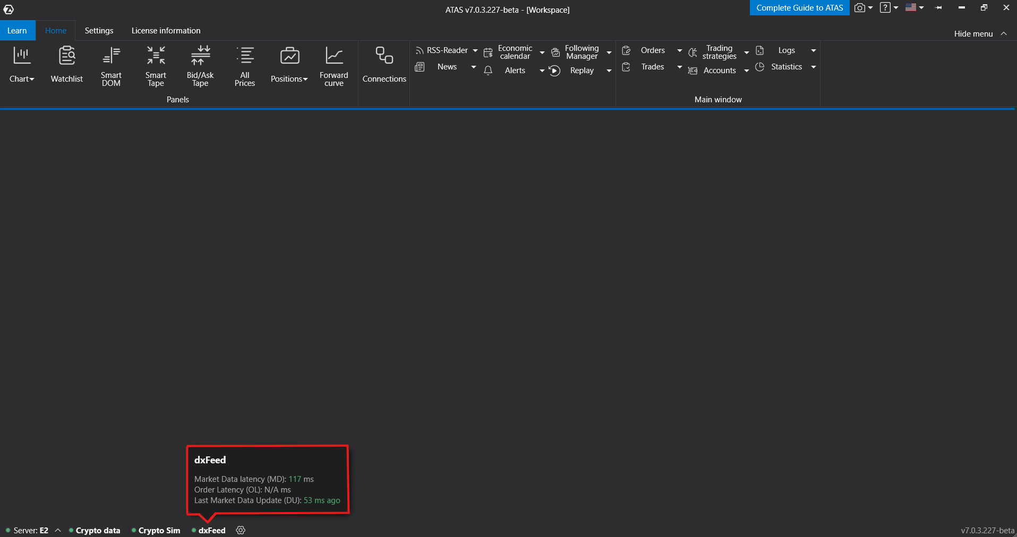Click Complete Guide to ATAS button
Screen dimensions: 1017x537
(x=799, y=7)
